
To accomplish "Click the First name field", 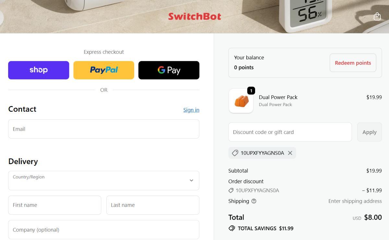I will pyautogui.click(x=54, y=205).
